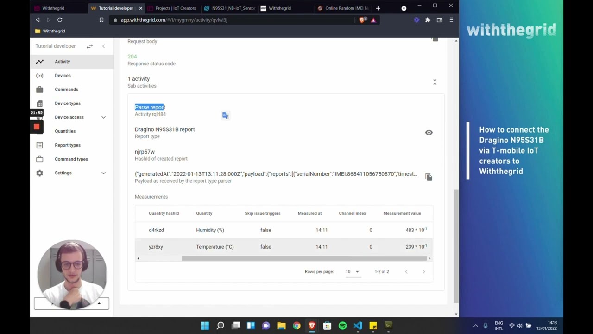Screen dimensions: 593x334
Task: Click the Settings gear icon in sidebar
Action: 40,173
